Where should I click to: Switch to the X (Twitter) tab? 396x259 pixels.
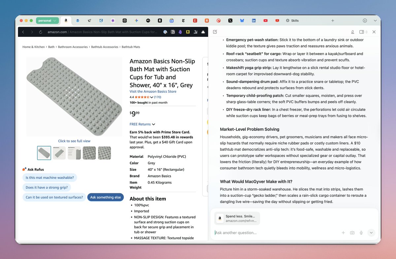(230, 20)
